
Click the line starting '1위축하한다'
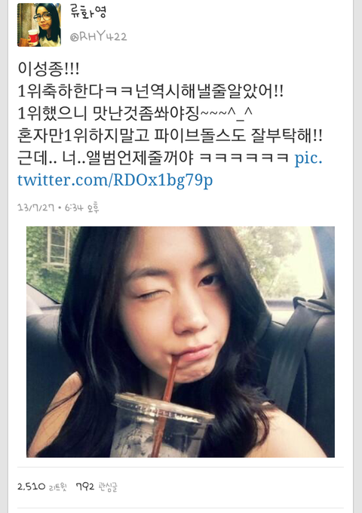click(150, 91)
